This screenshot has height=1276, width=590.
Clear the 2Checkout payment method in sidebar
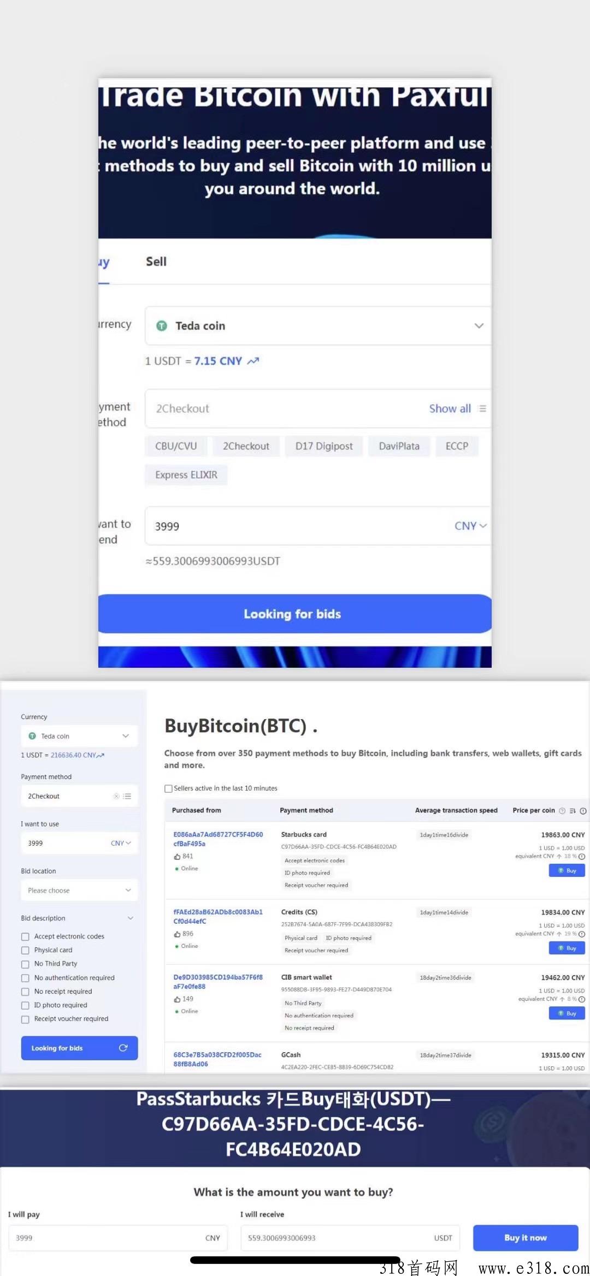(116, 796)
